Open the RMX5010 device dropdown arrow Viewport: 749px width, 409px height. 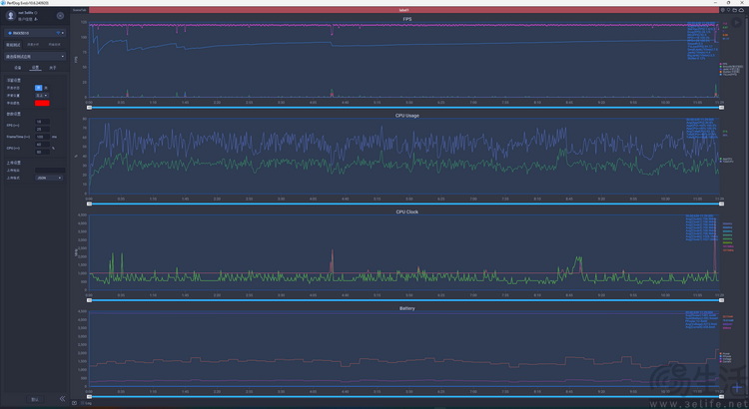[x=63, y=33]
